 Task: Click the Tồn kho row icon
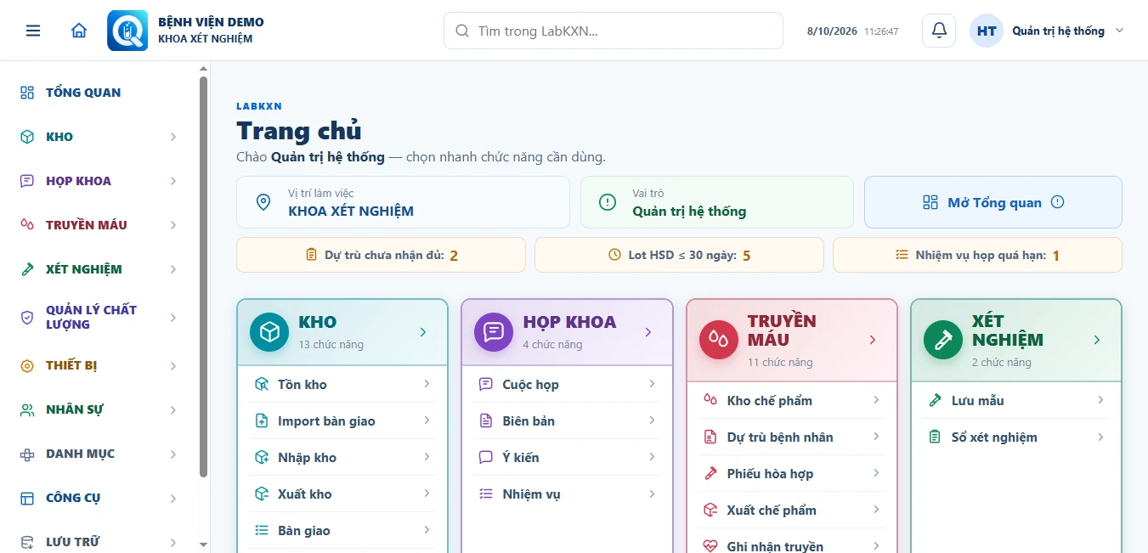(x=262, y=385)
